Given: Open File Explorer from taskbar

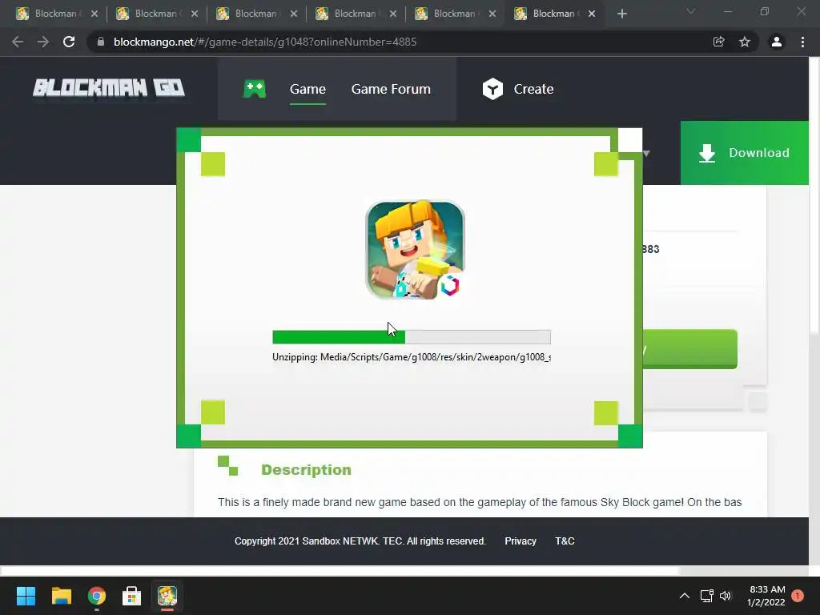Looking at the screenshot, I should point(61,596).
